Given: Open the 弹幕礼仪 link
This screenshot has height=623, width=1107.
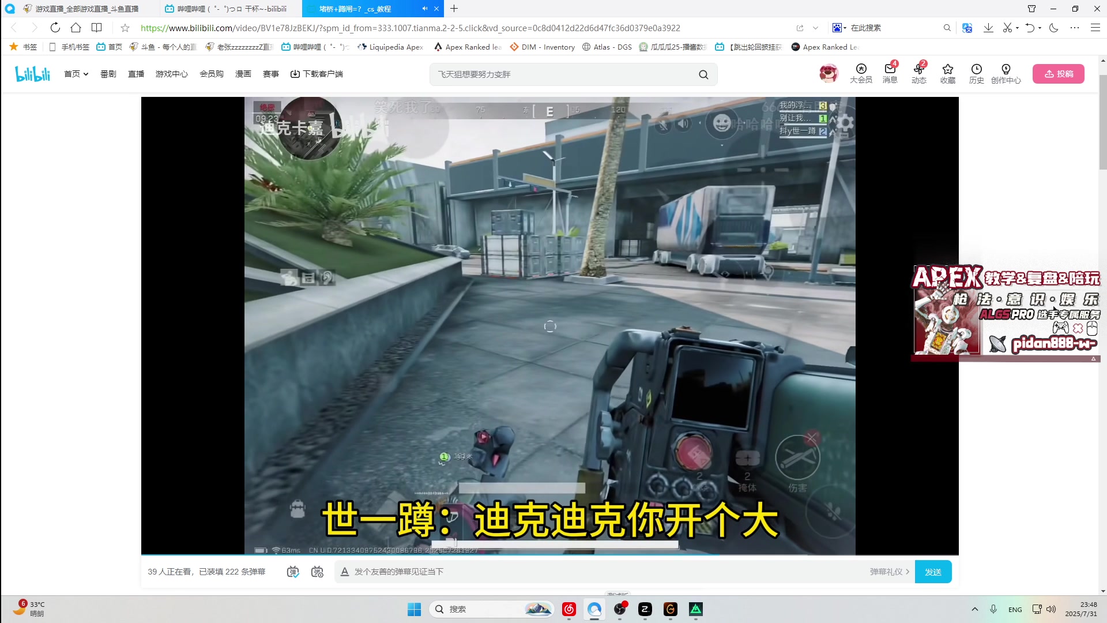Looking at the screenshot, I should [x=890, y=572].
